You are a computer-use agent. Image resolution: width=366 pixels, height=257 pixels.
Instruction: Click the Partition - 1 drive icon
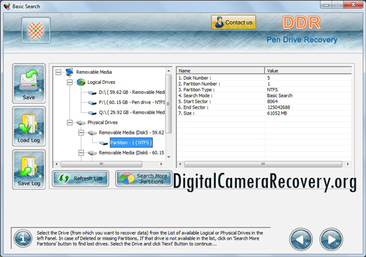[103, 143]
